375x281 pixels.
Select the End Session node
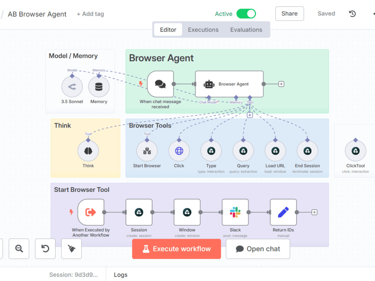point(307,151)
